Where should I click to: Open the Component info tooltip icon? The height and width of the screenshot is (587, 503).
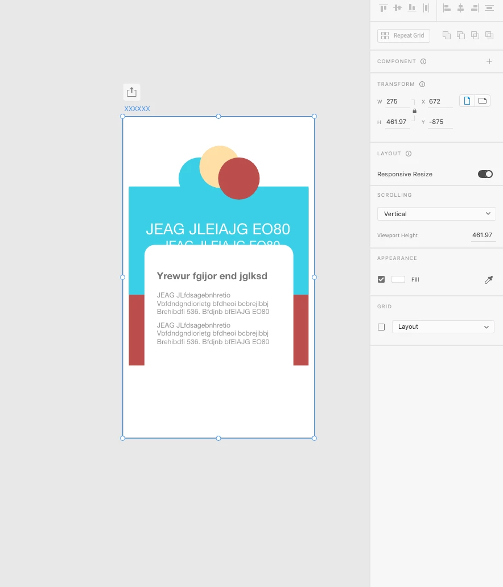tap(423, 61)
